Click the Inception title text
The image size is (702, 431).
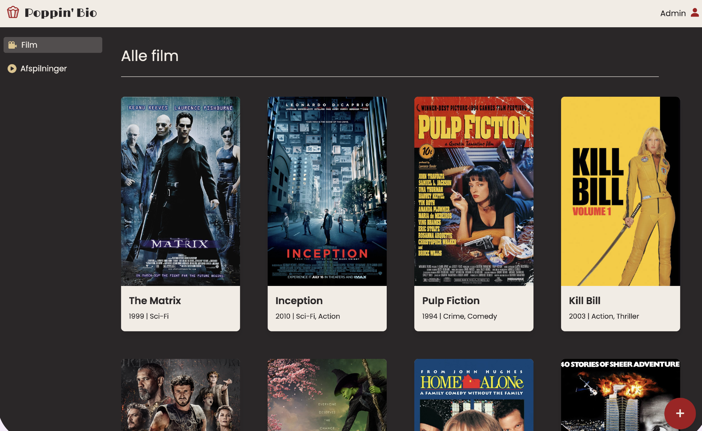click(x=299, y=301)
